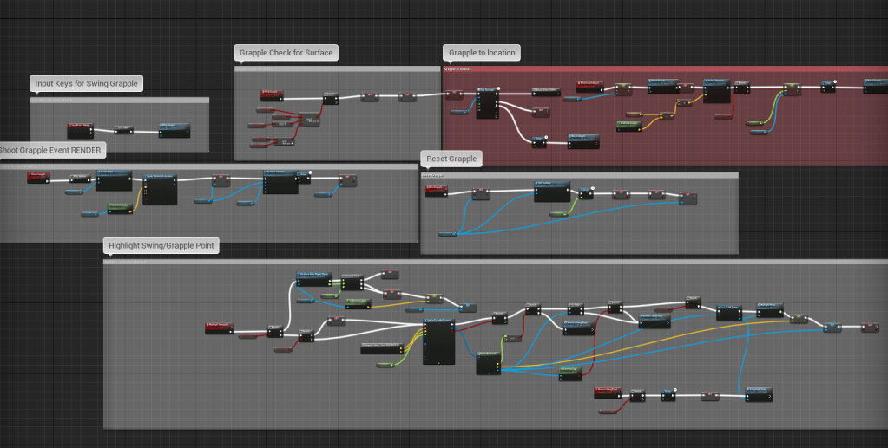
Task: Select red event node in Grapple Check for Surface
Action: click(x=272, y=94)
